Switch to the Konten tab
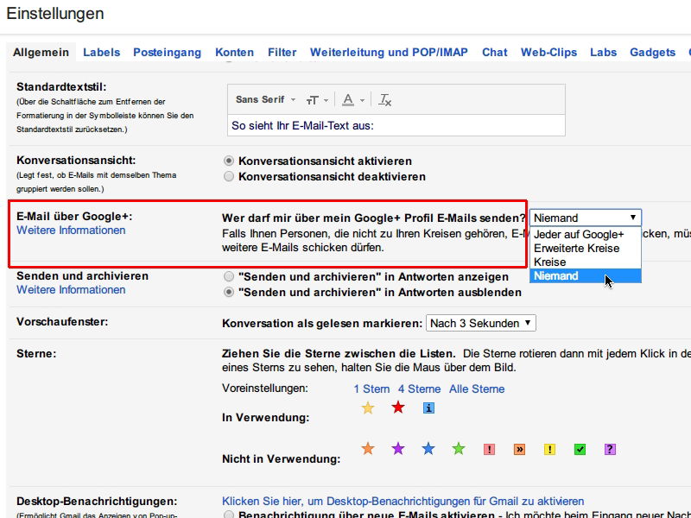691x518 pixels. pos(234,52)
